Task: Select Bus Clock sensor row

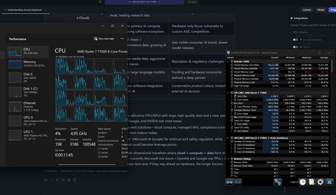Action: (278, 103)
